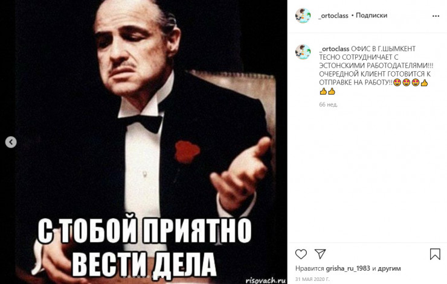Image resolution: width=447 pixels, height=284 pixels.
Task: Share the post via paper plane icon
Action: tap(320, 254)
